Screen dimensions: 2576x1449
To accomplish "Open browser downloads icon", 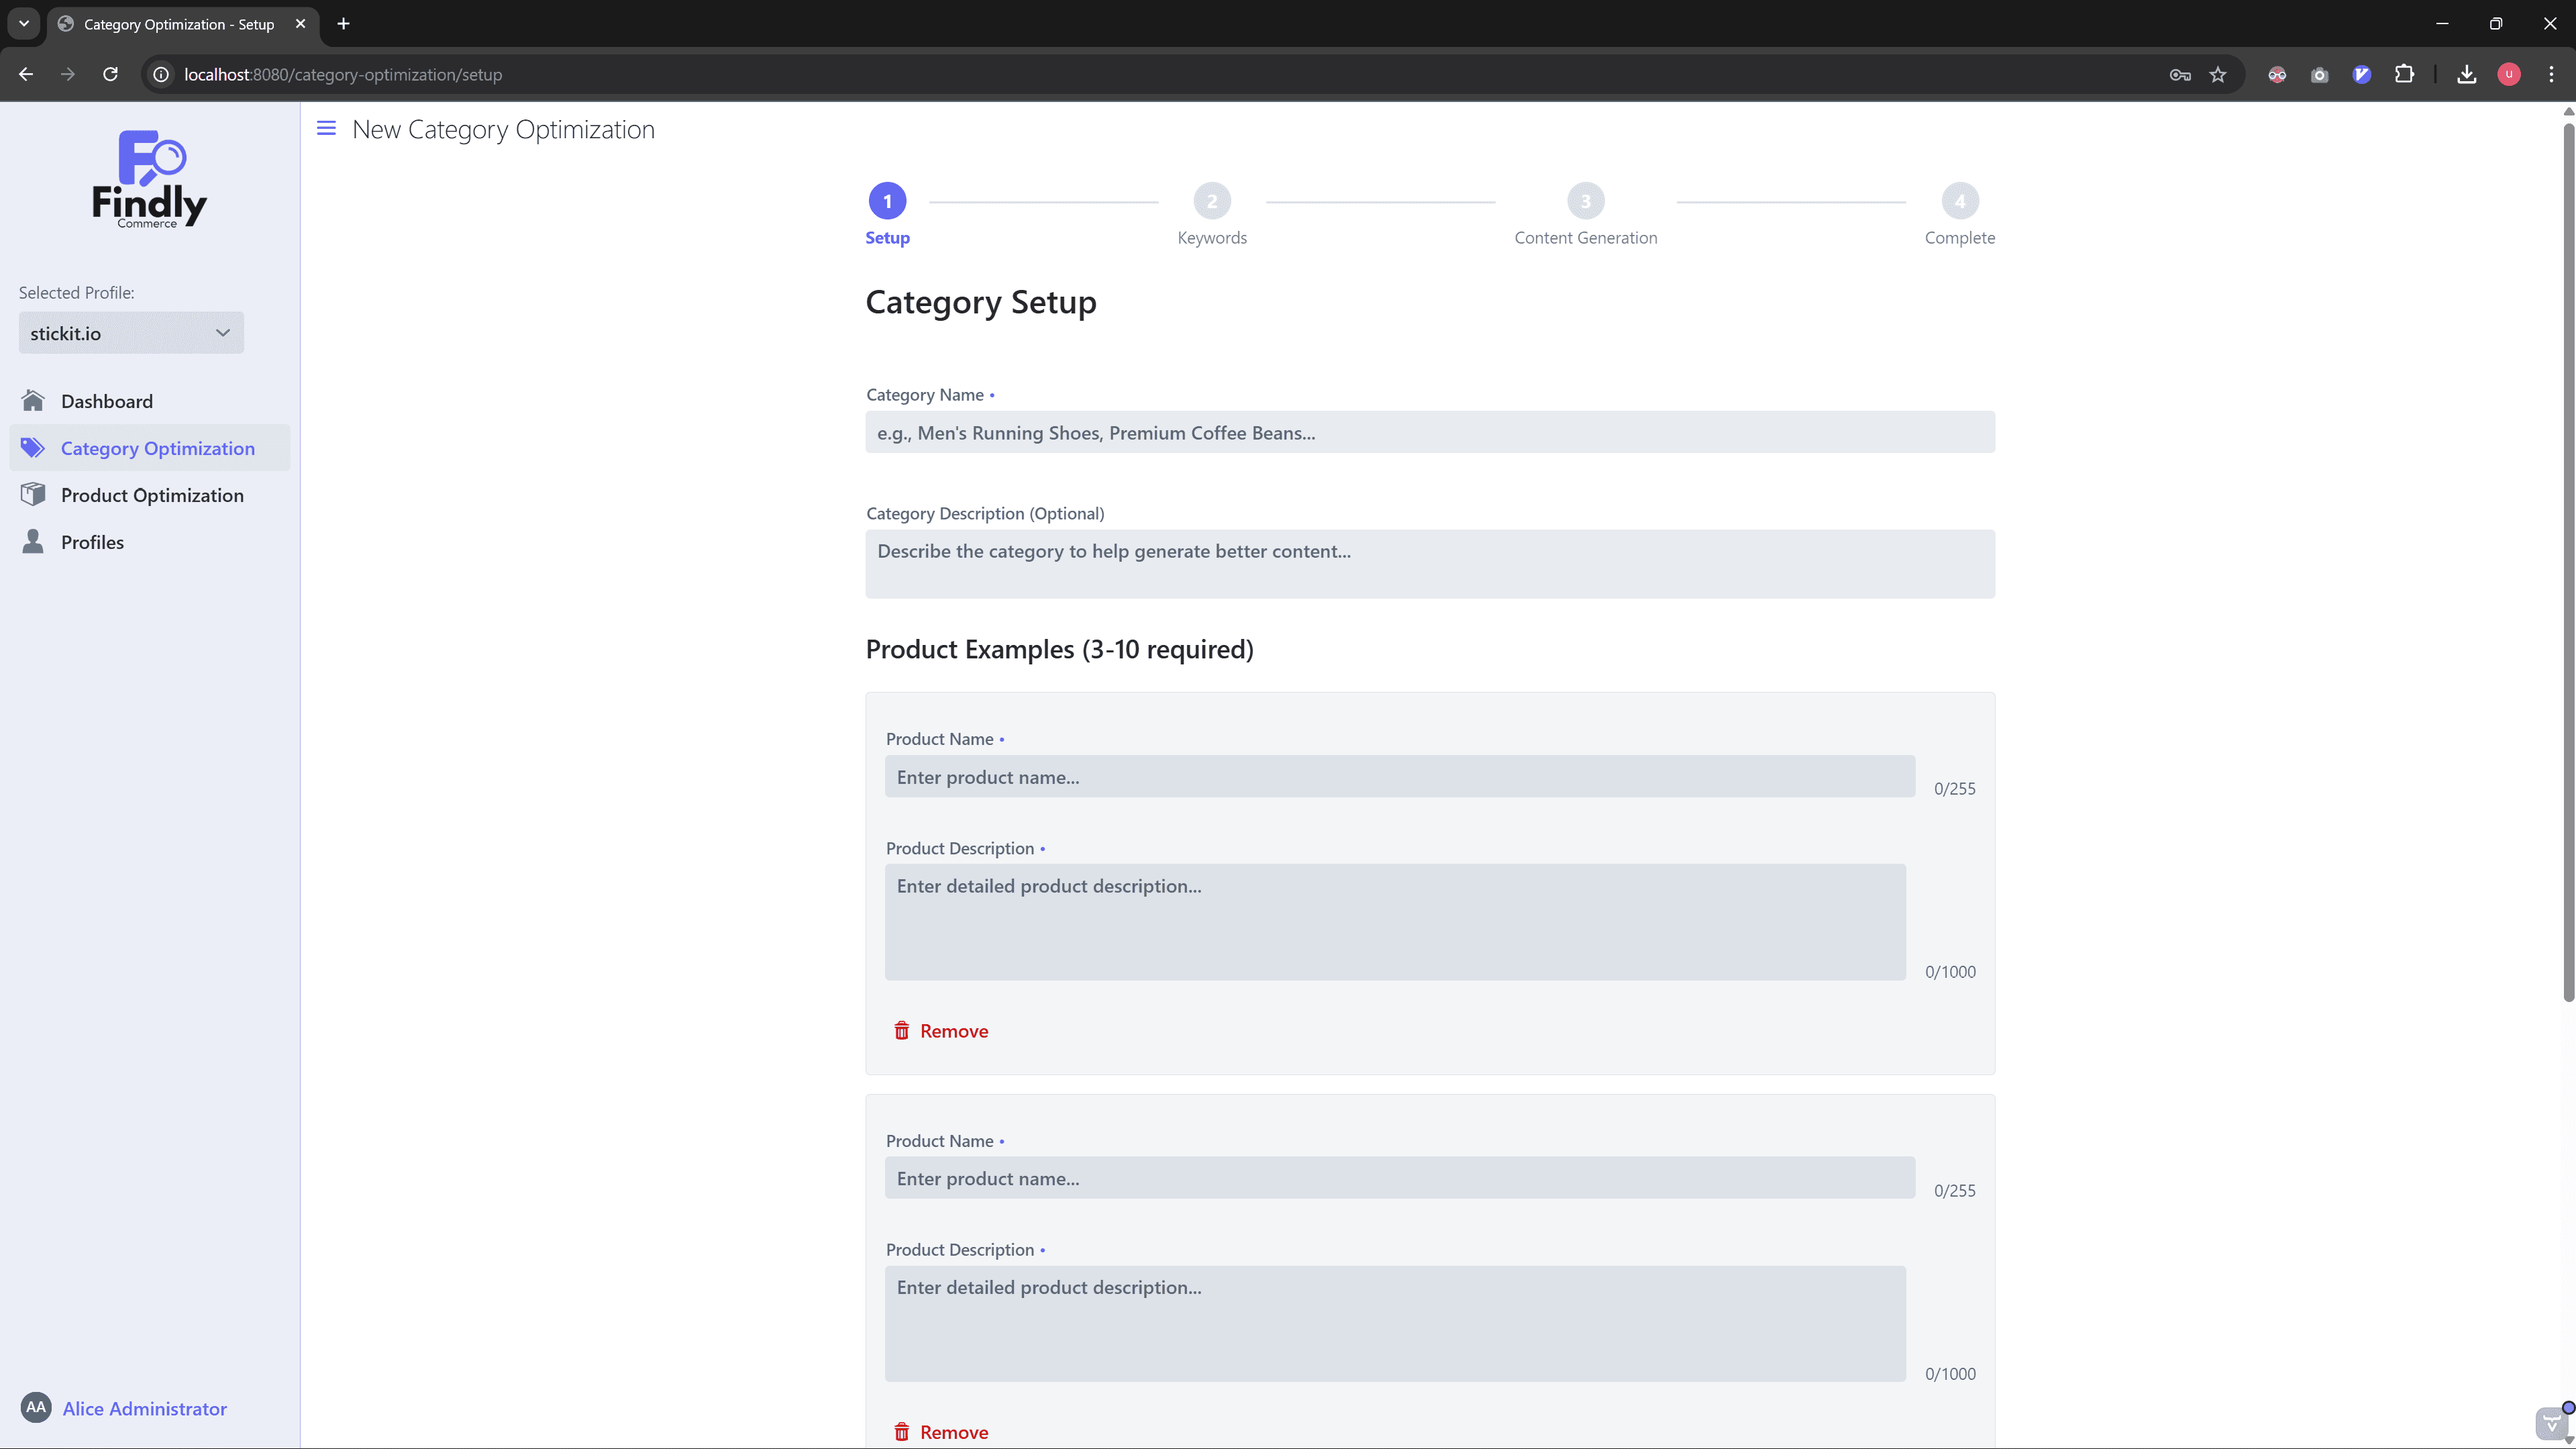I will (2466, 75).
